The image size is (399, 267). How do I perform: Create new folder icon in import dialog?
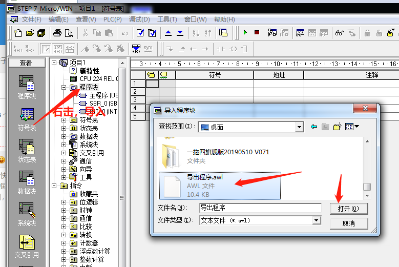click(338, 127)
